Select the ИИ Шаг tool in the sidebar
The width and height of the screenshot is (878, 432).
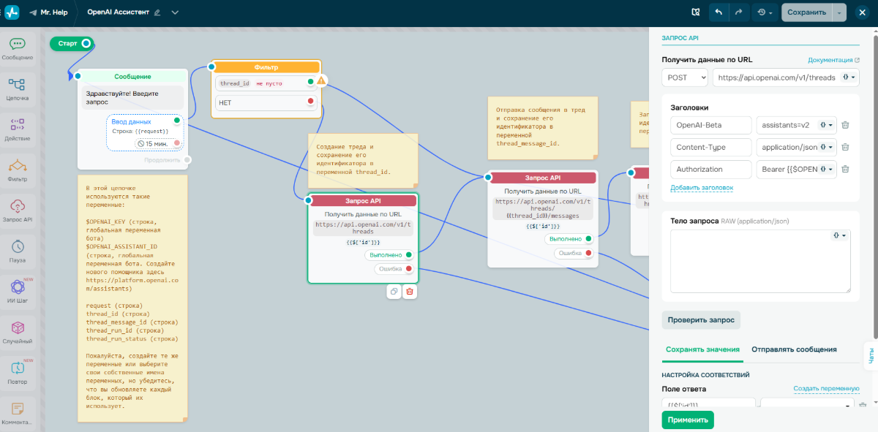(18, 292)
